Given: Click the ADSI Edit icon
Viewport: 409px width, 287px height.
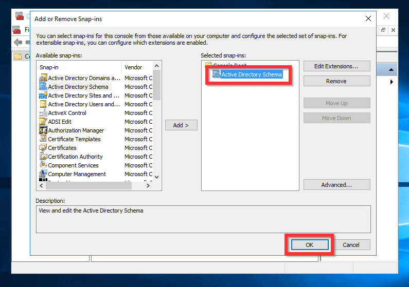Looking at the screenshot, I should [x=43, y=122].
